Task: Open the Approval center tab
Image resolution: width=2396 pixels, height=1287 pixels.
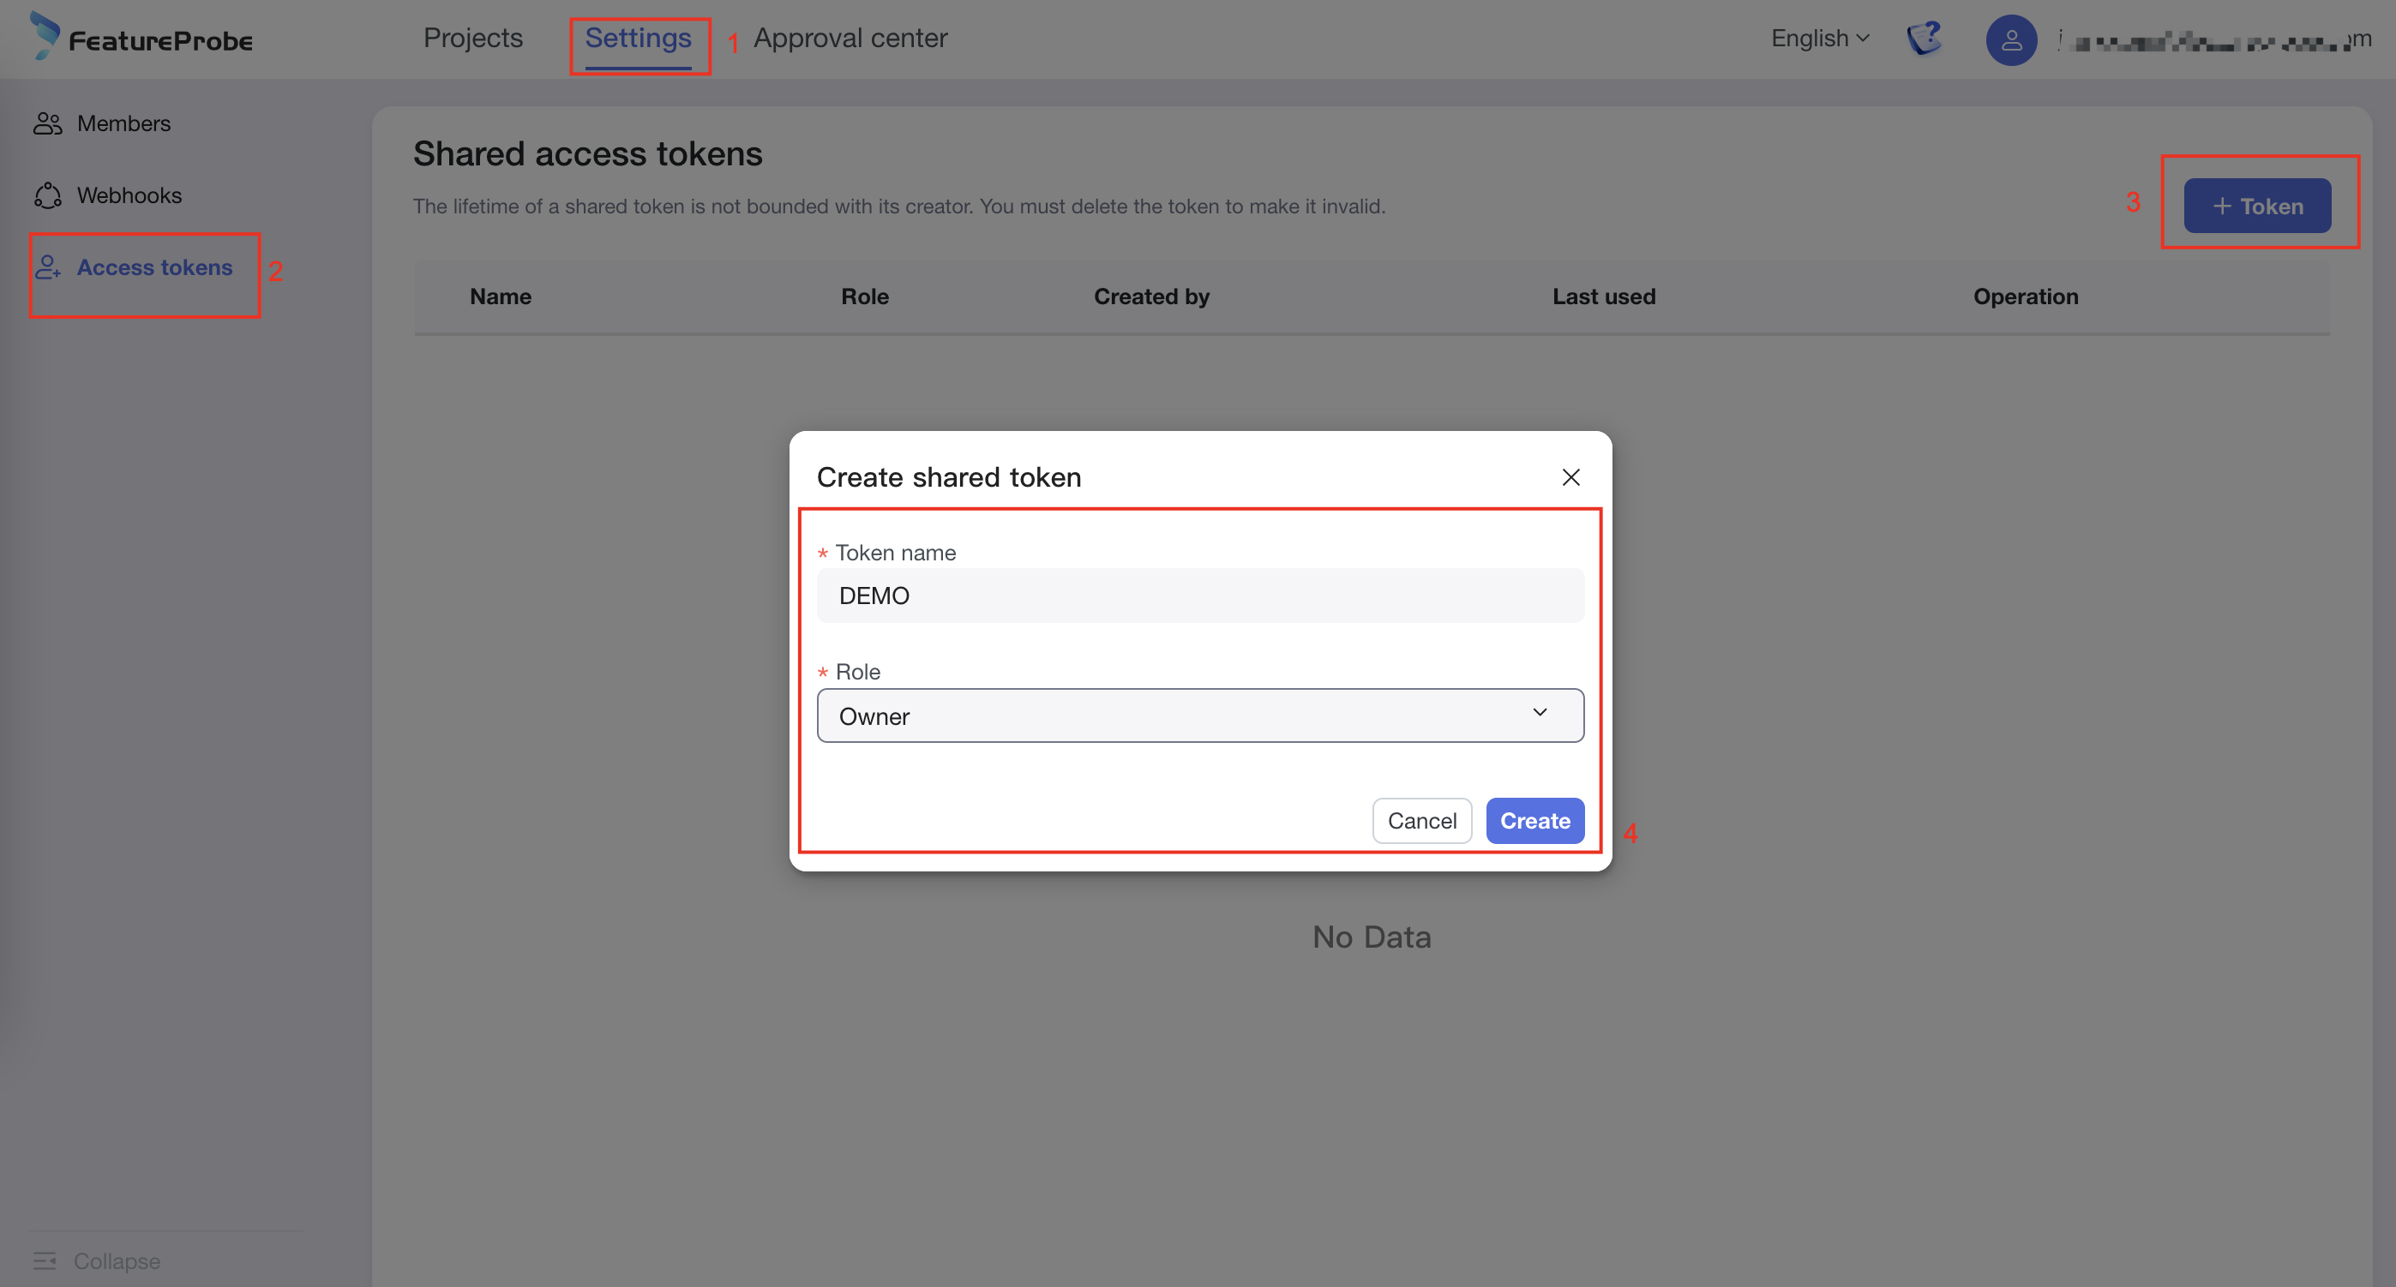Action: click(850, 38)
